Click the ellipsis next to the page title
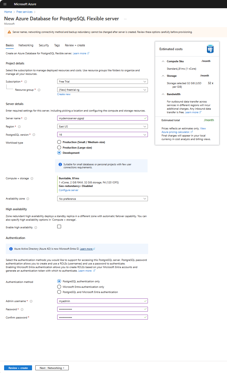Viewport: 227px width, 373px height. tap(125, 18)
